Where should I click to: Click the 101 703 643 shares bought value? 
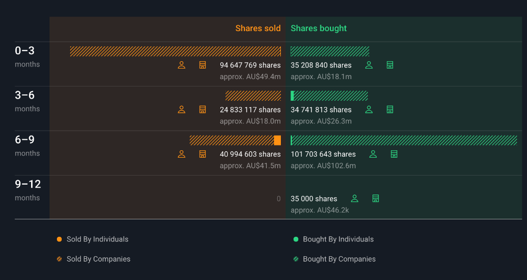(x=323, y=155)
